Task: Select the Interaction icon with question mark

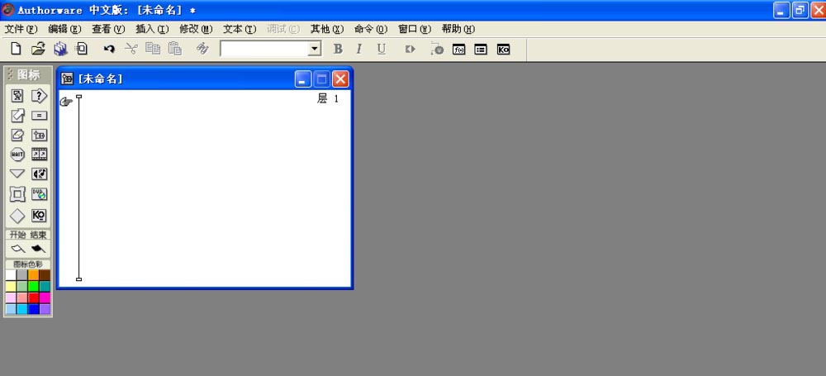Action: click(39, 96)
